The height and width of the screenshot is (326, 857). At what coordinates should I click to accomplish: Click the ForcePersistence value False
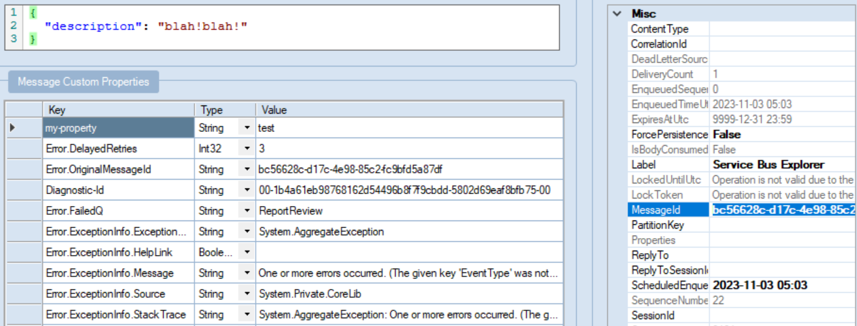[x=783, y=134]
